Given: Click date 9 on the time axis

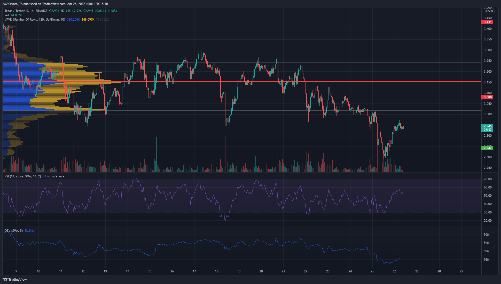Looking at the screenshot, I should click(x=16, y=271).
